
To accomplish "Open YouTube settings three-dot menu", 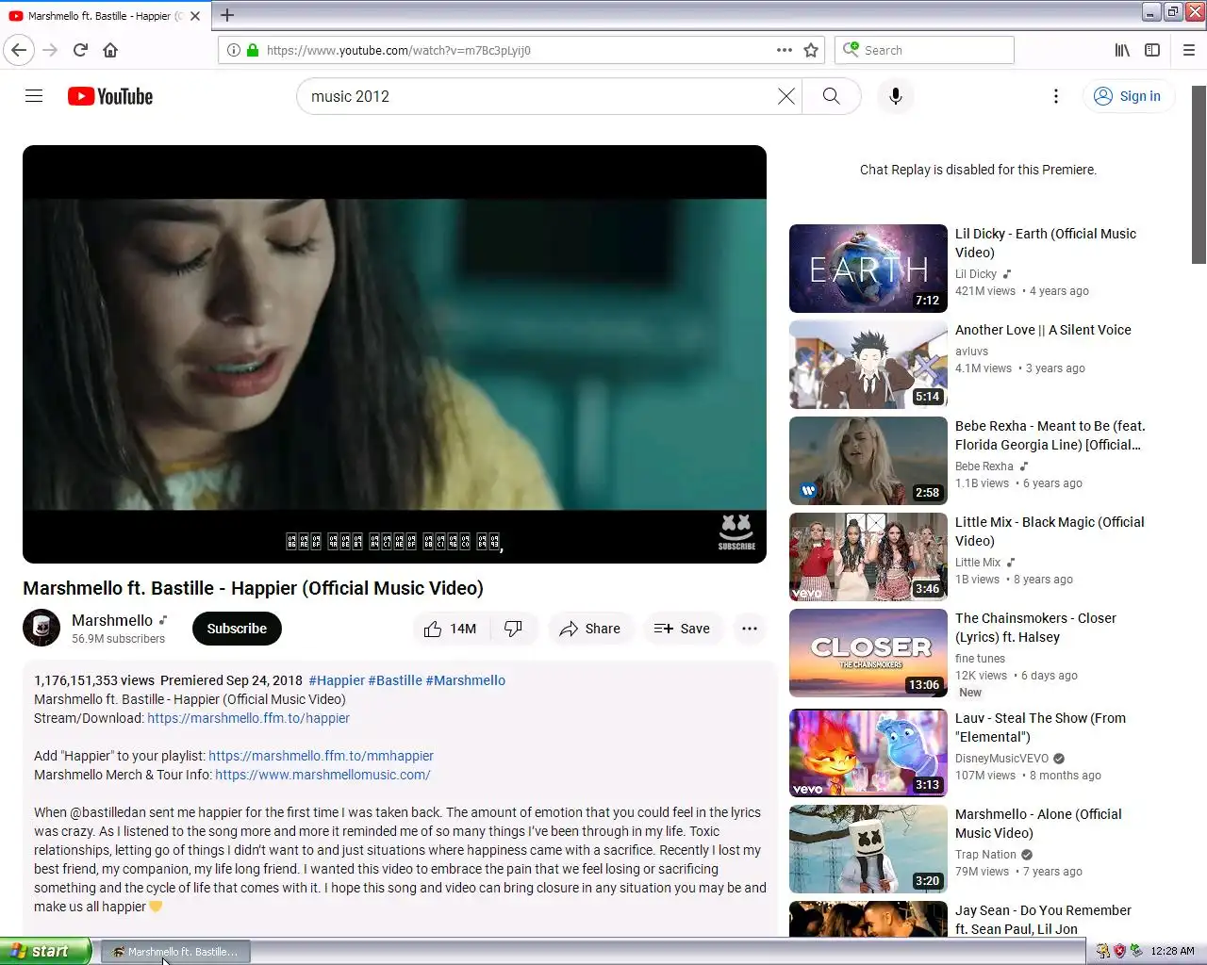I will coord(1056,96).
